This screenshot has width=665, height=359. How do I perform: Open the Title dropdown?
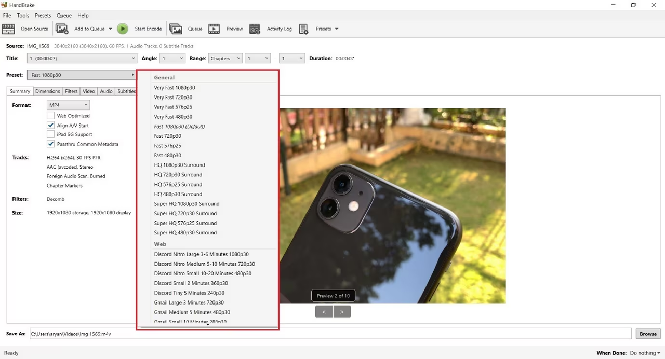[x=82, y=59]
